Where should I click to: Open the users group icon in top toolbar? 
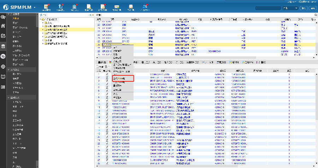(x=145, y=7)
